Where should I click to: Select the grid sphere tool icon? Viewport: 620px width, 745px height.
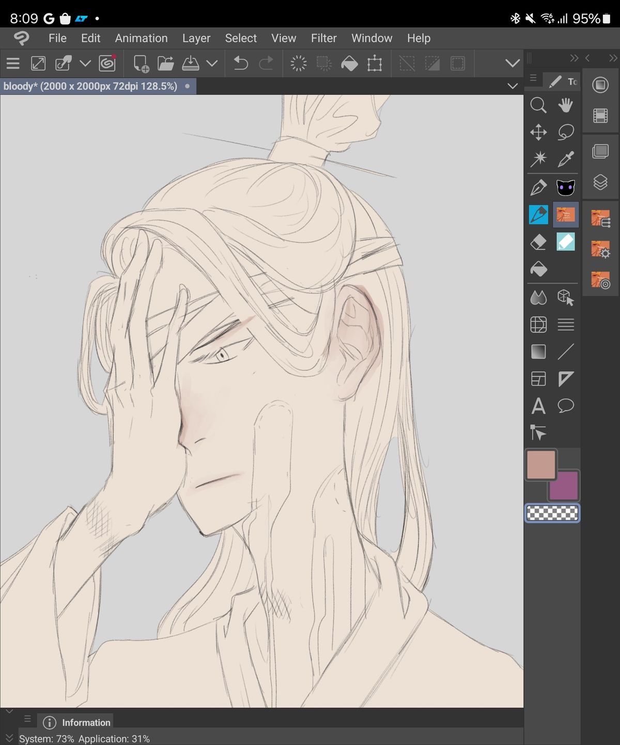(538, 325)
